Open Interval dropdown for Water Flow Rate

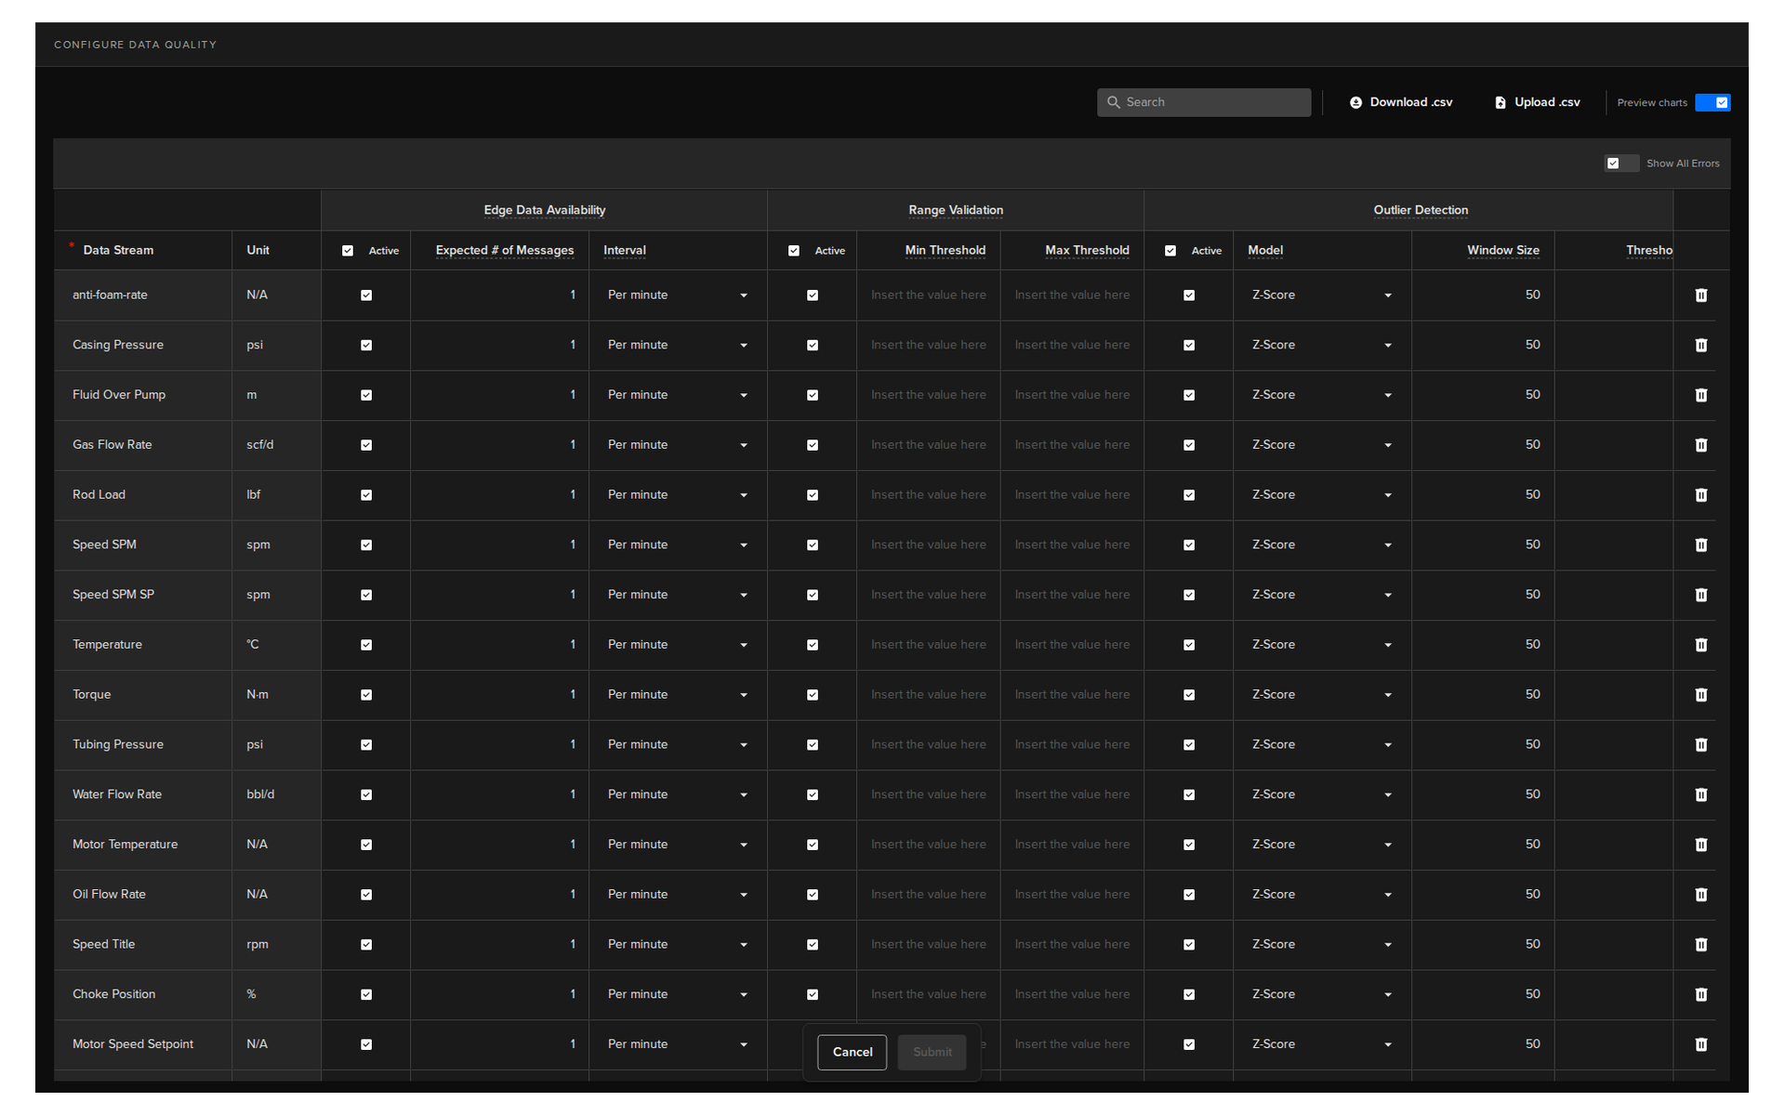(678, 794)
